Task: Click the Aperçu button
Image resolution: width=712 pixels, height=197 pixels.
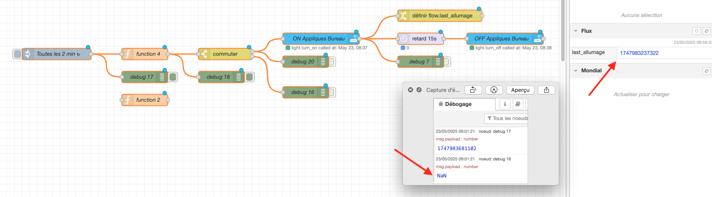Action: click(x=520, y=90)
